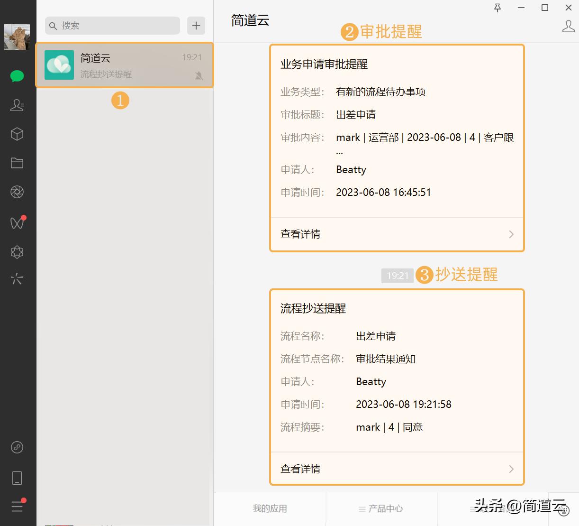Open Channels icon showing red dot
This screenshot has height=526, width=579.
pyautogui.click(x=18, y=222)
